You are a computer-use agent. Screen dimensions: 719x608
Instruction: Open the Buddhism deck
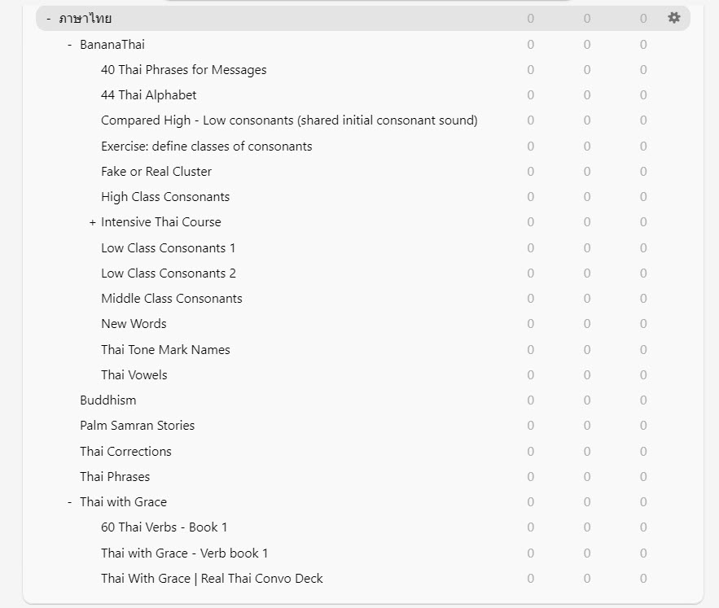click(107, 400)
